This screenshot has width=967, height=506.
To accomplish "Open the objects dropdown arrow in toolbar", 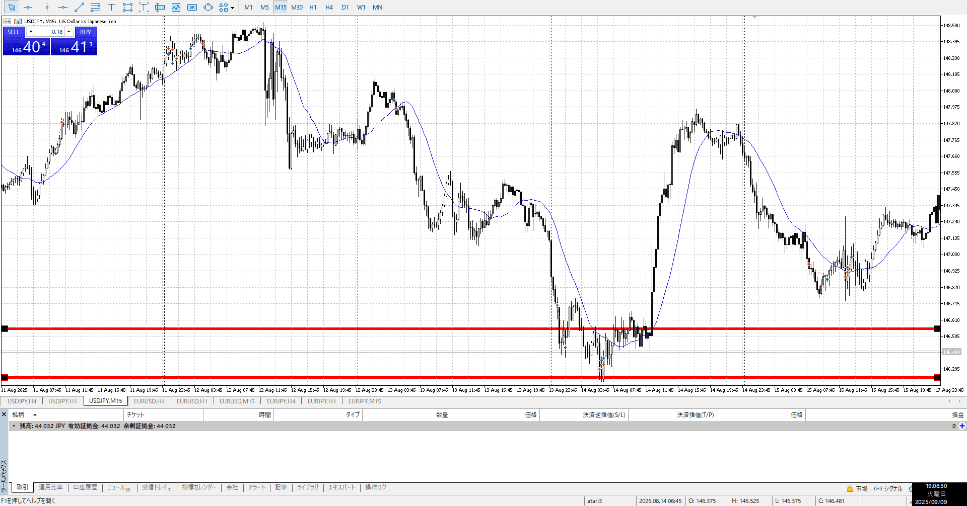I will pos(232,8).
